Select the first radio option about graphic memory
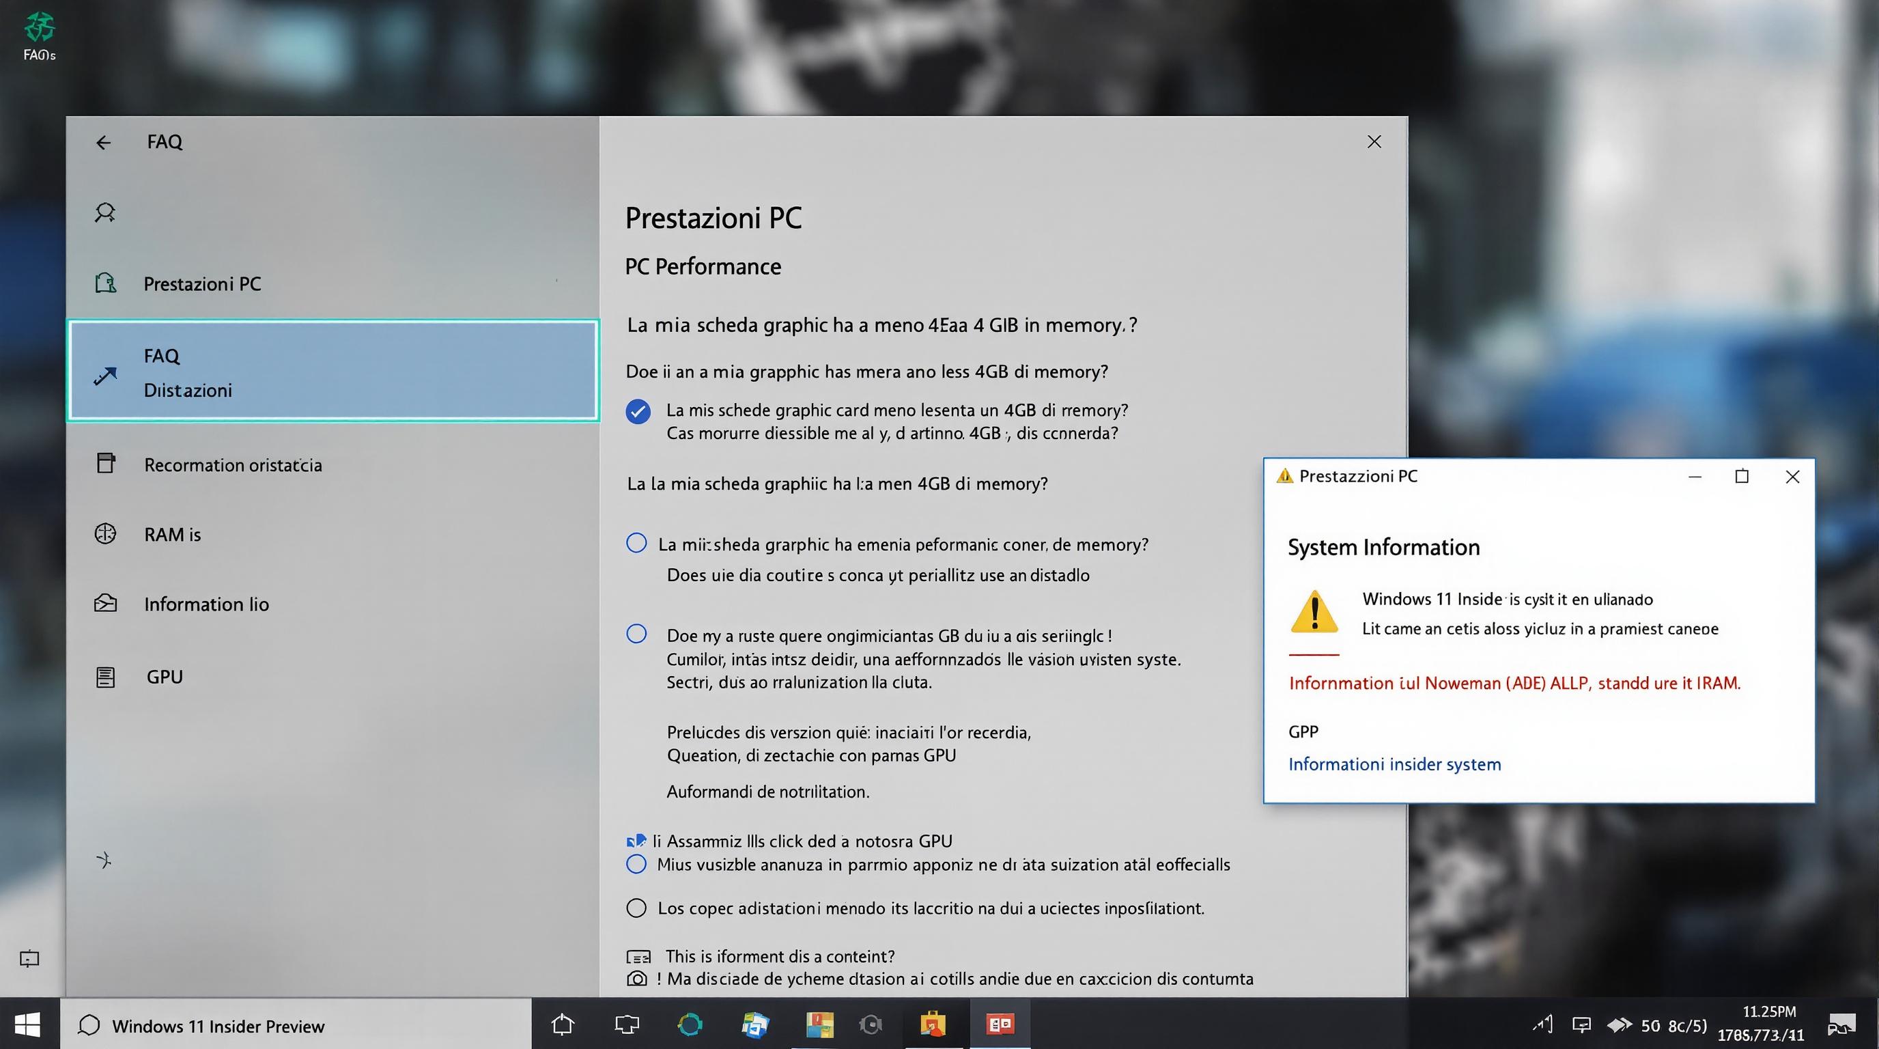This screenshot has height=1049, width=1879. 636,543
